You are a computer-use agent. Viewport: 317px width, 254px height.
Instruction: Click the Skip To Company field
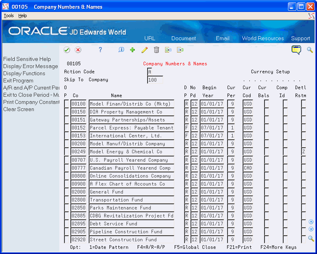click(155, 80)
